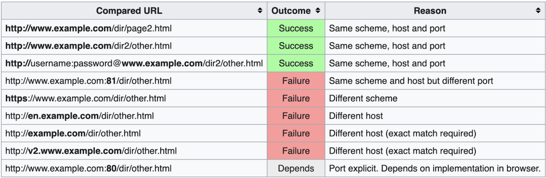Click the green Success cell in first row
546x178 pixels.
click(296, 28)
